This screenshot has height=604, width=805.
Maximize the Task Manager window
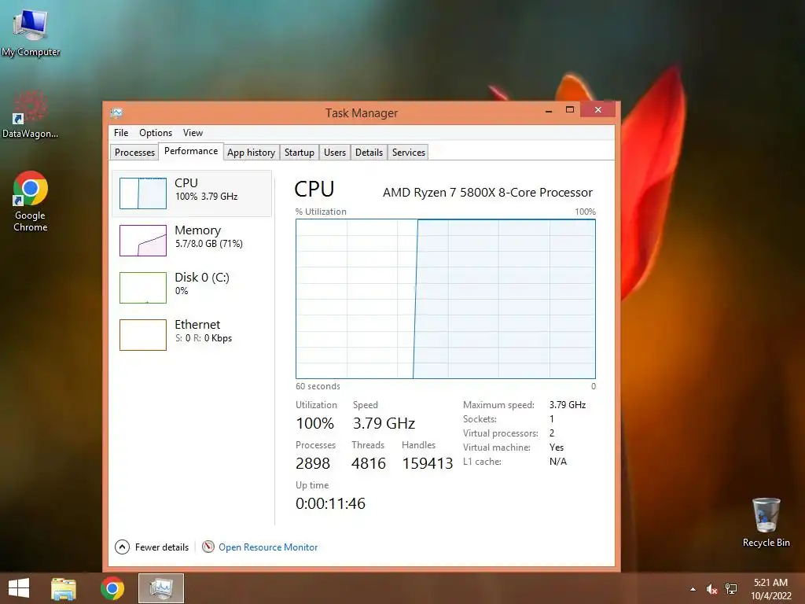[570, 110]
